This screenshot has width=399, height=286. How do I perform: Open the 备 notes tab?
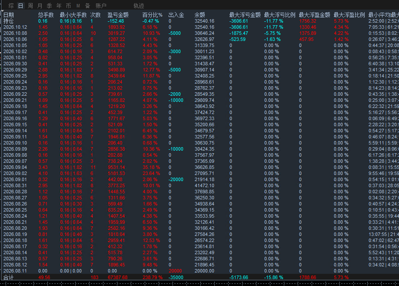point(87,6)
